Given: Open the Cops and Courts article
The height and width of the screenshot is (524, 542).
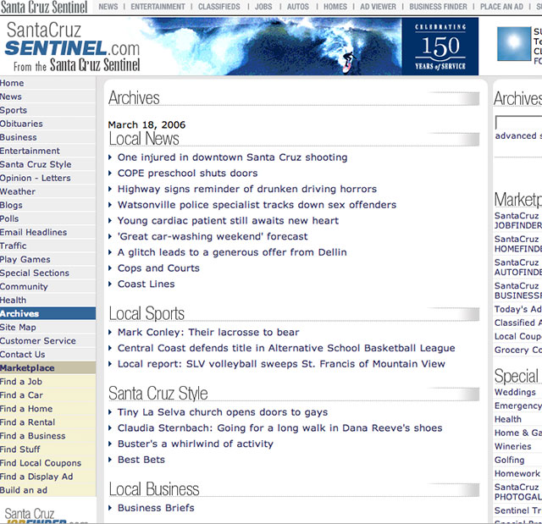Looking at the screenshot, I should click(158, 268).
